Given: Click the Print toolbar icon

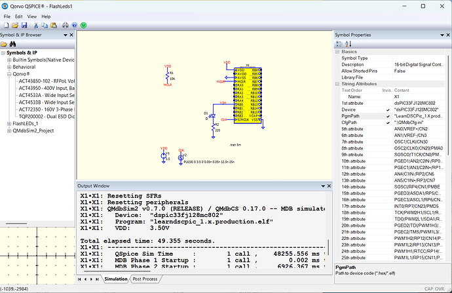Looking at the screenshot, I should (66, 26).
